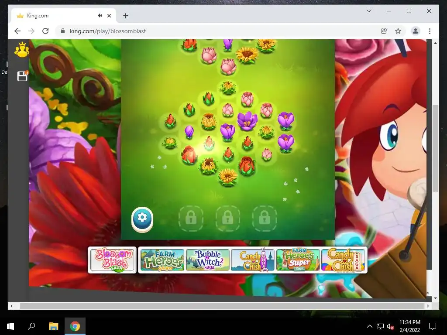
Task: Go back to previous page
Action: click(17, 31)
